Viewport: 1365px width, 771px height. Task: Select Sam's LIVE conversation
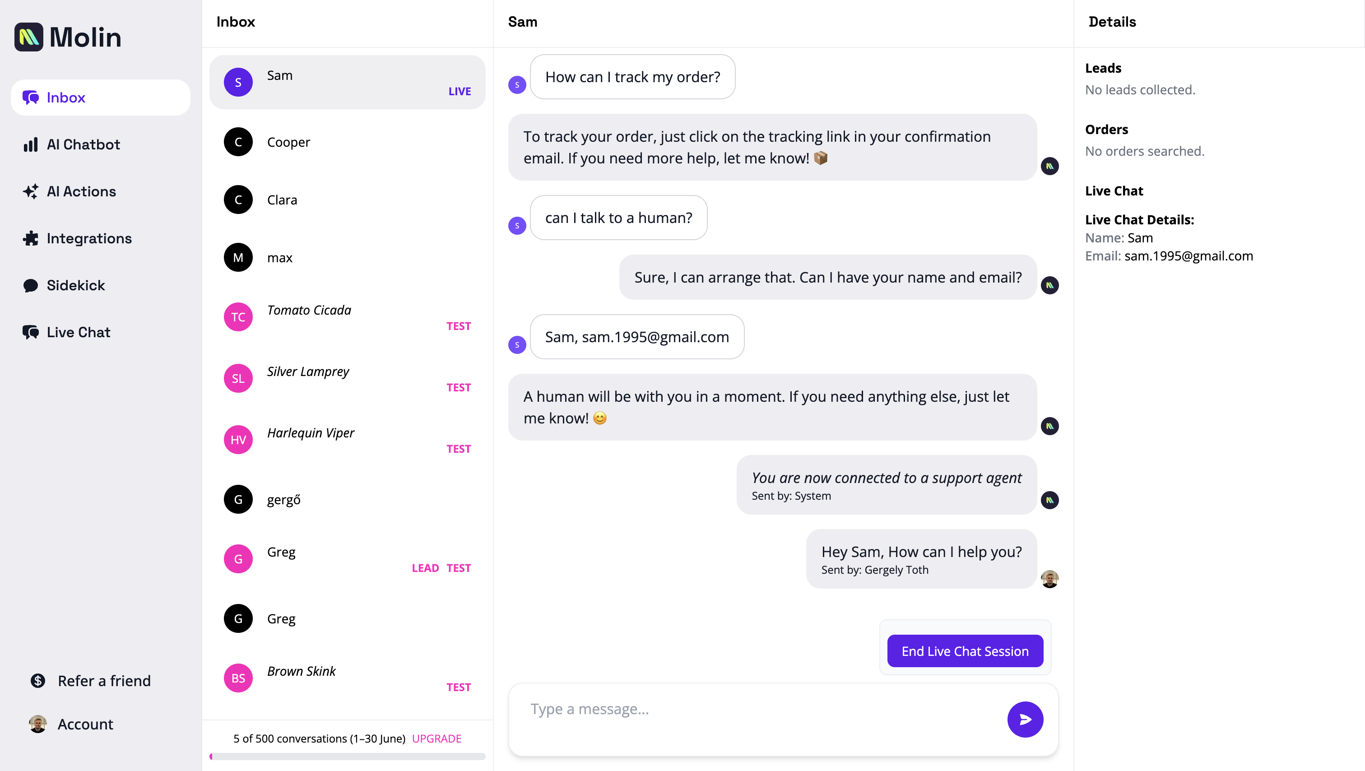coord(347,82)
